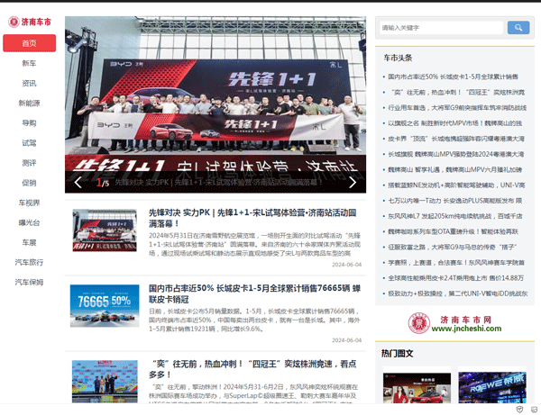Screen dimensions: 541x415
Task: Click the blue search magnifier button
Action: 518,28
